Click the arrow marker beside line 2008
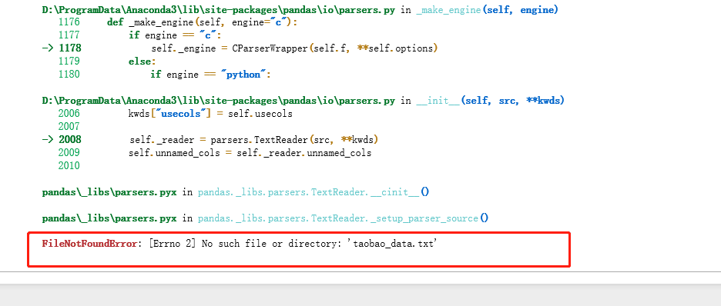The image size is (721, 306). point(48,139)
